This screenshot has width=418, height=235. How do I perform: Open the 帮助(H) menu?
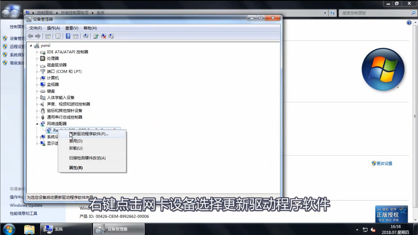point(90,28)
